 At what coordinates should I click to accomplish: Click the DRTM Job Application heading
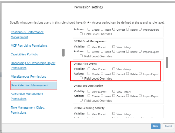point(89,86)
